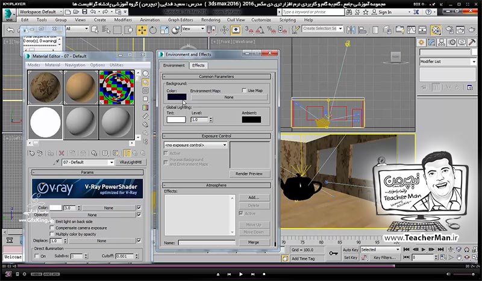Toggle the Angle Snap icon
The height and width of the screenshot is (281, 482).
tap(260, 30)
